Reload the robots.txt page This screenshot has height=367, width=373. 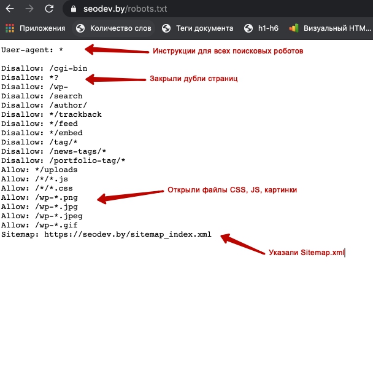point(49,9)
